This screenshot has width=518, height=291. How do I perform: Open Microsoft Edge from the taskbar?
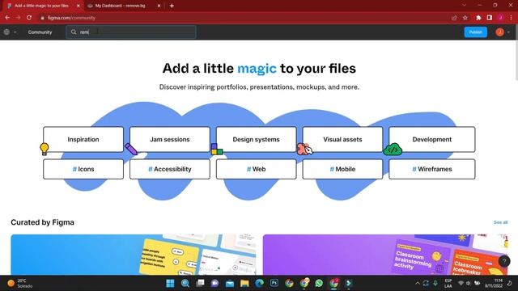pyautogui.click(x=259, y=283)
